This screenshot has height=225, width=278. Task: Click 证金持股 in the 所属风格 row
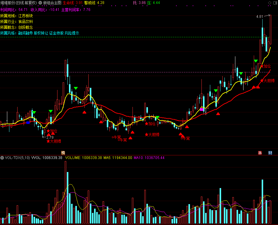coord(56,33)
